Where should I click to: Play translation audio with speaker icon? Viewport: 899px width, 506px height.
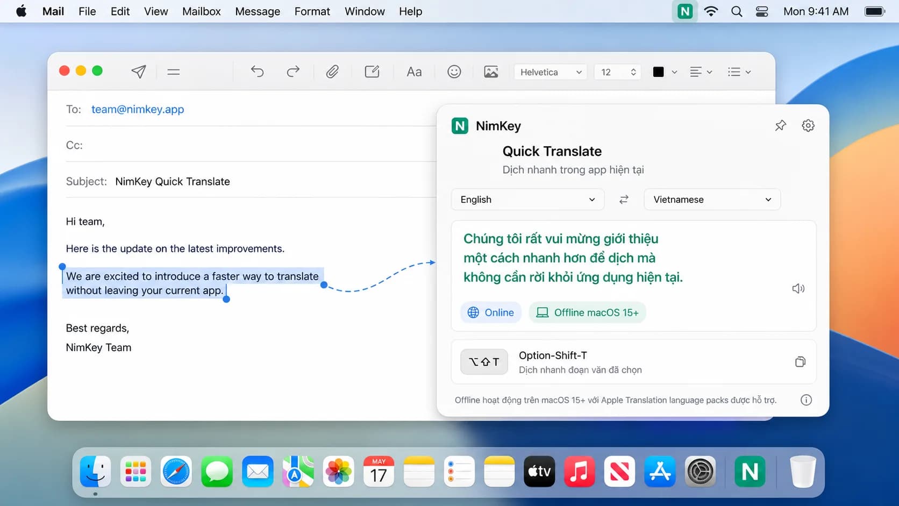point(798,289)
